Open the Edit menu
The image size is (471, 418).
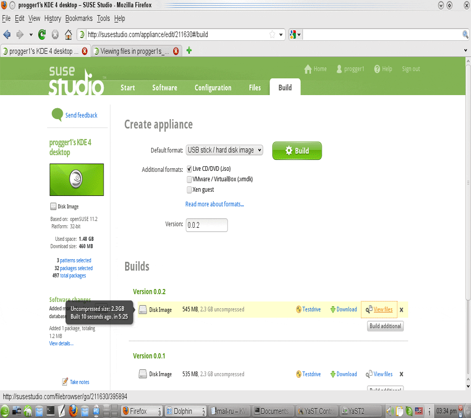(x=19, y=18)
